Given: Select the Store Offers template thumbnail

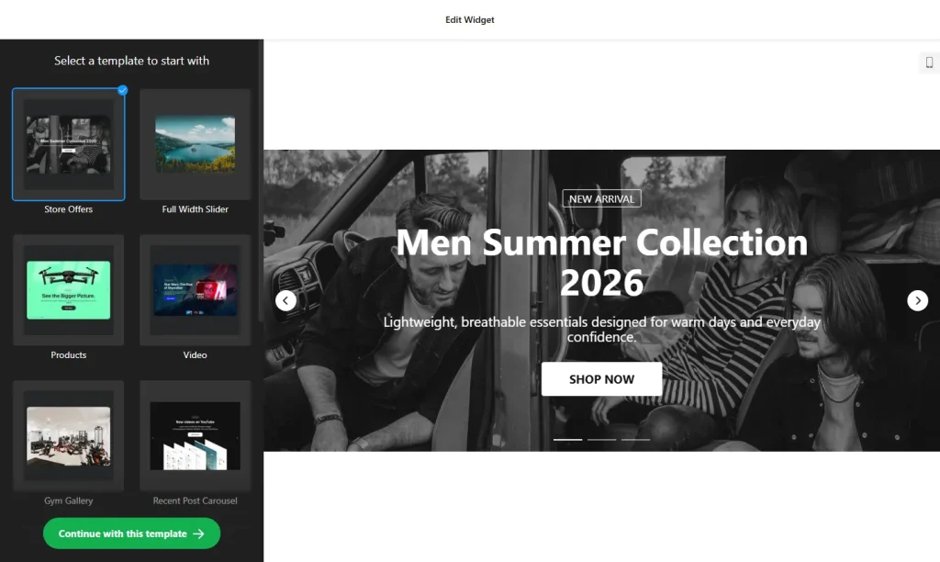Looking at the screenshot, I should coord(68,144).
